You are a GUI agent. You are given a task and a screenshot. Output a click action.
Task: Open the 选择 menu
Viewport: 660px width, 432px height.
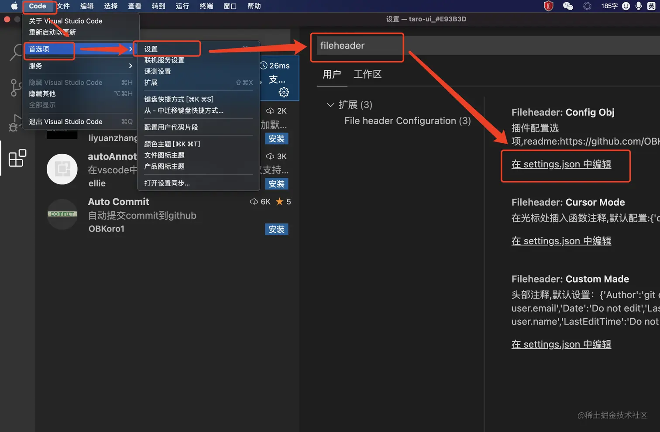[x=111, y=6]
